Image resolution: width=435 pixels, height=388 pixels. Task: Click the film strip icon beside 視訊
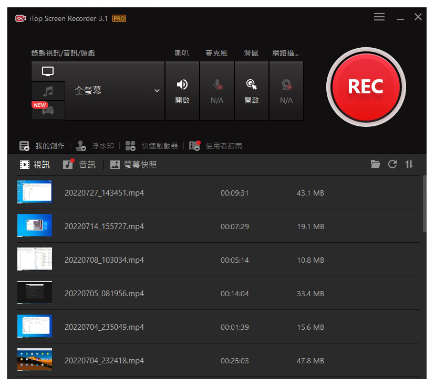coord(24,165)
